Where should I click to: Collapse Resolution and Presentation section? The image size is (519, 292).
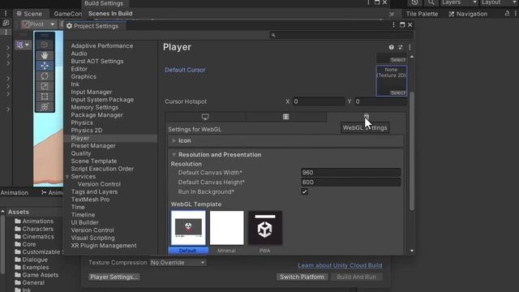point(174,155)
